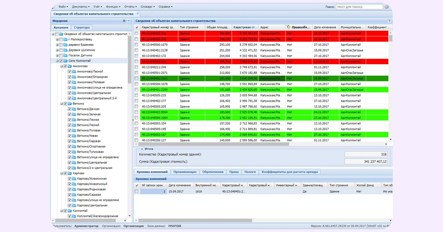Select all rows via the checkmark header in Хроника изменений grid
Screen dimensions: 443x232
(137, 185)
